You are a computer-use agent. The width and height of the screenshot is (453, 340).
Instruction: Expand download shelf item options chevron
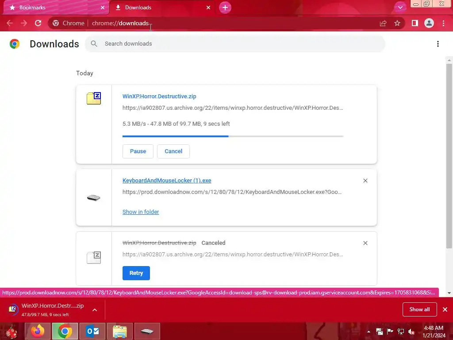coord(95,310)
